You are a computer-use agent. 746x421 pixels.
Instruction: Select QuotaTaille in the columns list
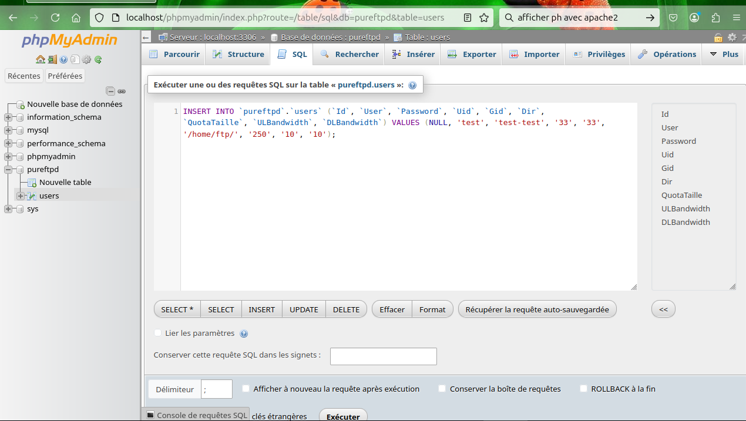[681, 196]
